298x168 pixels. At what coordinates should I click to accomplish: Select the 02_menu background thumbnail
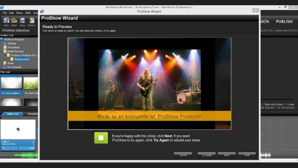[31, 85]
